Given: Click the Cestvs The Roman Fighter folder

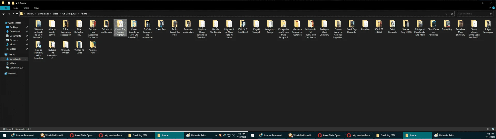Looking at the screenshot, I should 120,28.
